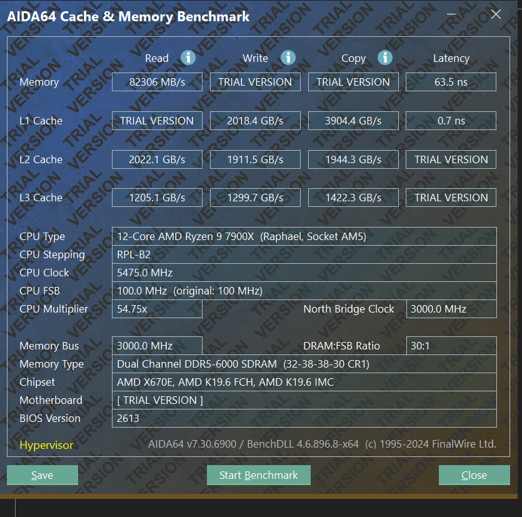Click the Memory Write TRIAL VERSION cell
Screen dimensions: 522x517
point(255,82)
